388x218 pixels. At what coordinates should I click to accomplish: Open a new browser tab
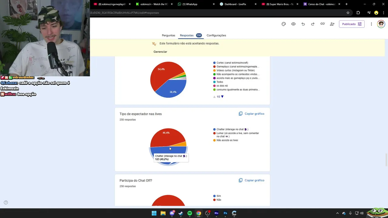click(x=346, y=4)
